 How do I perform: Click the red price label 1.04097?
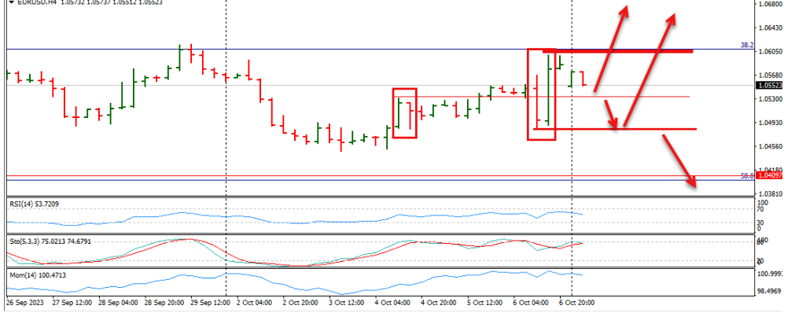(x=770, y=175)
